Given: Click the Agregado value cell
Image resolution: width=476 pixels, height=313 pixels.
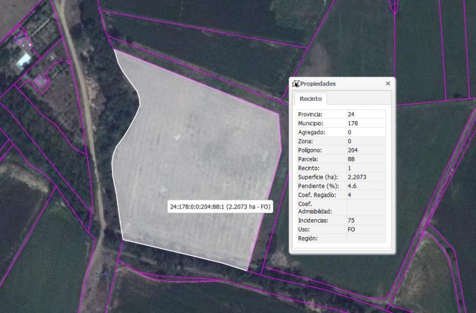Looking at the screenshot, I should [365, 132].
